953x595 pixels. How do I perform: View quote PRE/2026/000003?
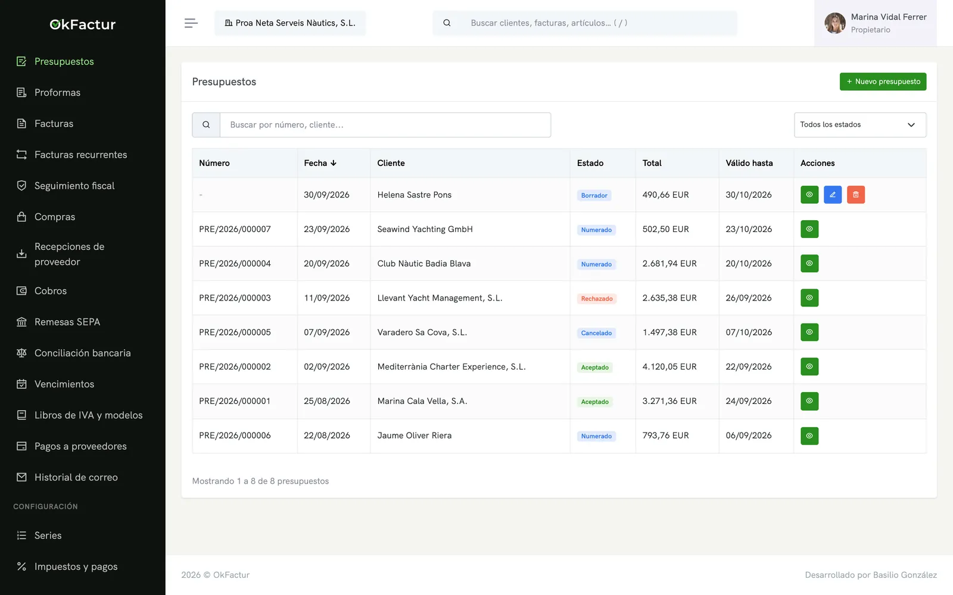[809, 298]
